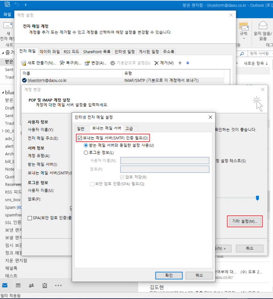Click 취소 in 인터넷 전자 메일 설정 dialog

point(199,275)
